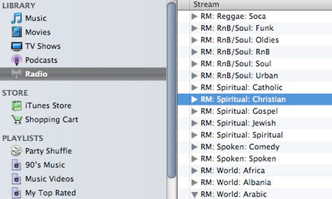Viewport: 332px width, 199px height.
Task: Select the row text RM: Spiritual: Spiritual
Action: [242, 135]
